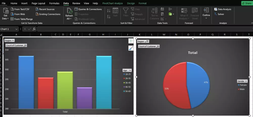Open Region filter on pie chart
Screen dimensions: 253x117
(143, 41)
